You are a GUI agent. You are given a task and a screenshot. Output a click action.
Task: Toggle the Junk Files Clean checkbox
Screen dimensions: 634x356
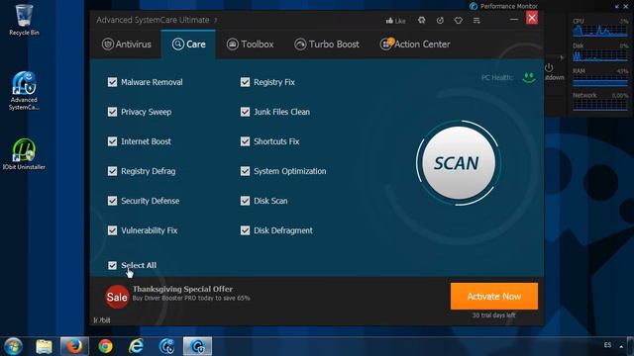(x=245, y=112)
